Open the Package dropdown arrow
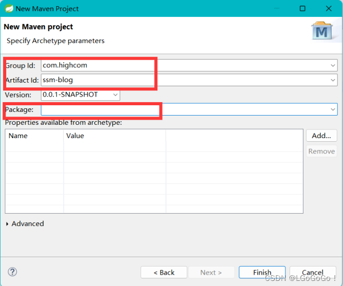Screen dimensions: 343x286 pyautogui.click(x=333, y=109)
